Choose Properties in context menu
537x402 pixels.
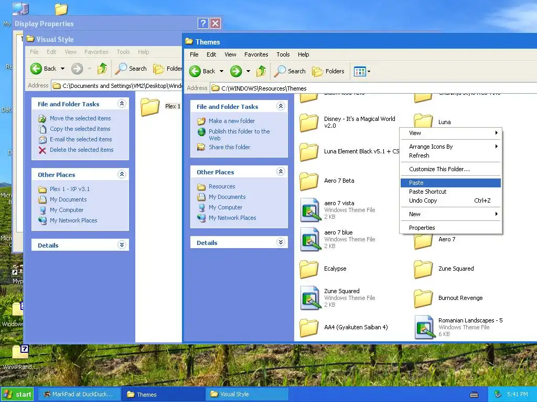[x=450, y=228]
